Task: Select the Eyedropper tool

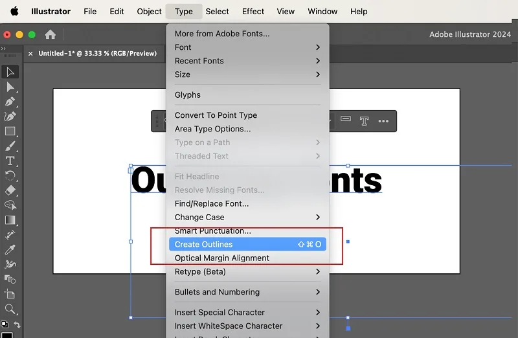Action: pyautogui.click(x=10, y=250)
